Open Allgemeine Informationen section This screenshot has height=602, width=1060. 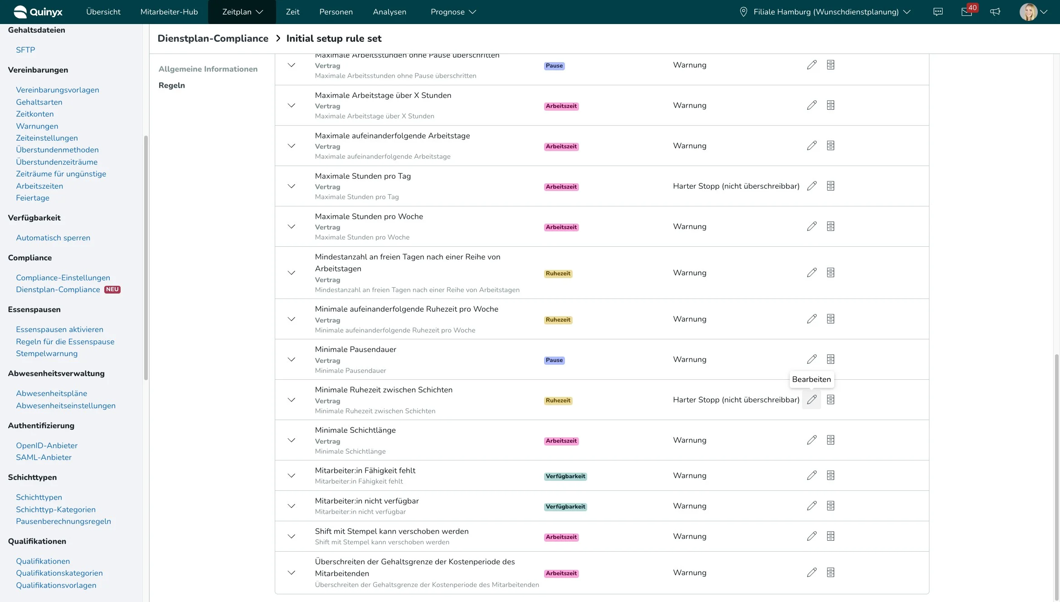click(x=208, y=69)
